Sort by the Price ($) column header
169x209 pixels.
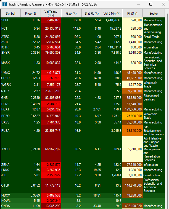(x=31, y=14)
